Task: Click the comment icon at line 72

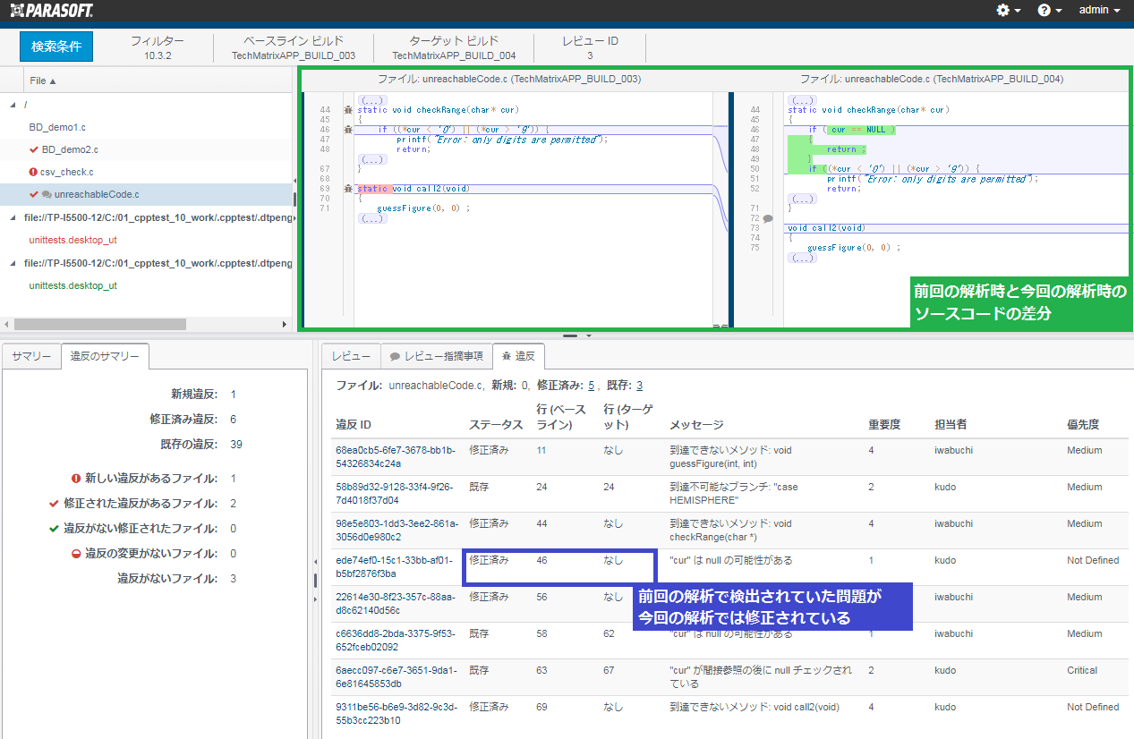Action: (767, 218)
